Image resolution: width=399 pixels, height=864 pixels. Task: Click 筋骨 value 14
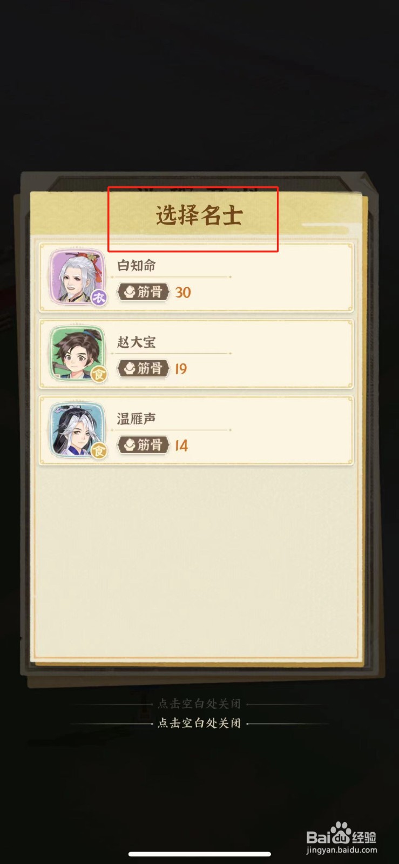181,446
